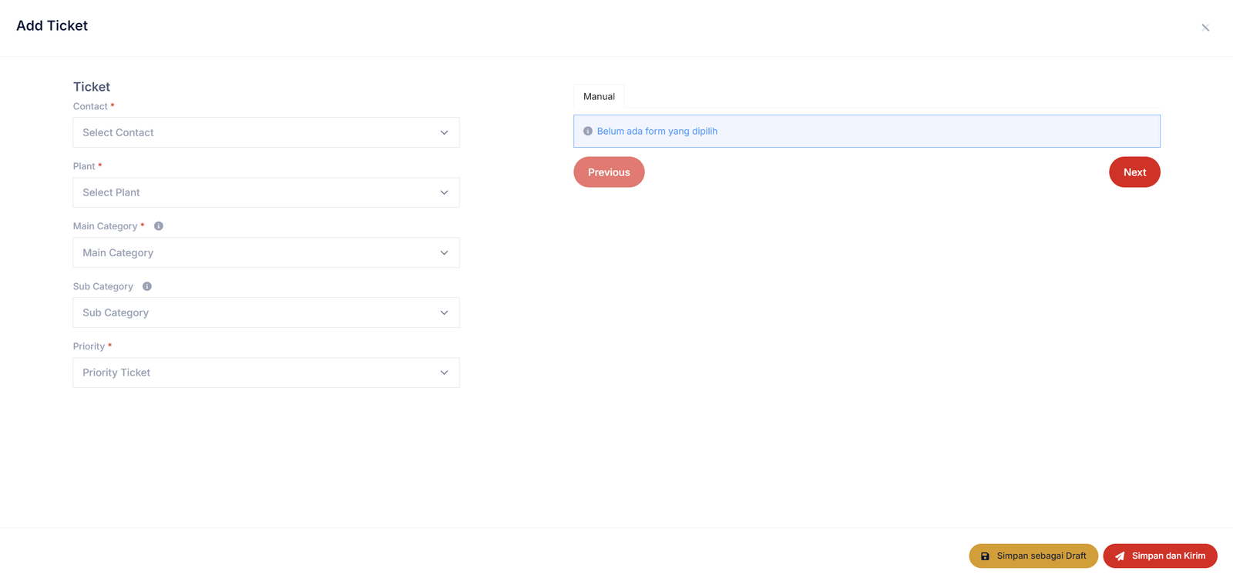This screenshot has height=581, width=1233.
Task: Expand the Select Contact chevron arrow
Action: tap(444, 132)
